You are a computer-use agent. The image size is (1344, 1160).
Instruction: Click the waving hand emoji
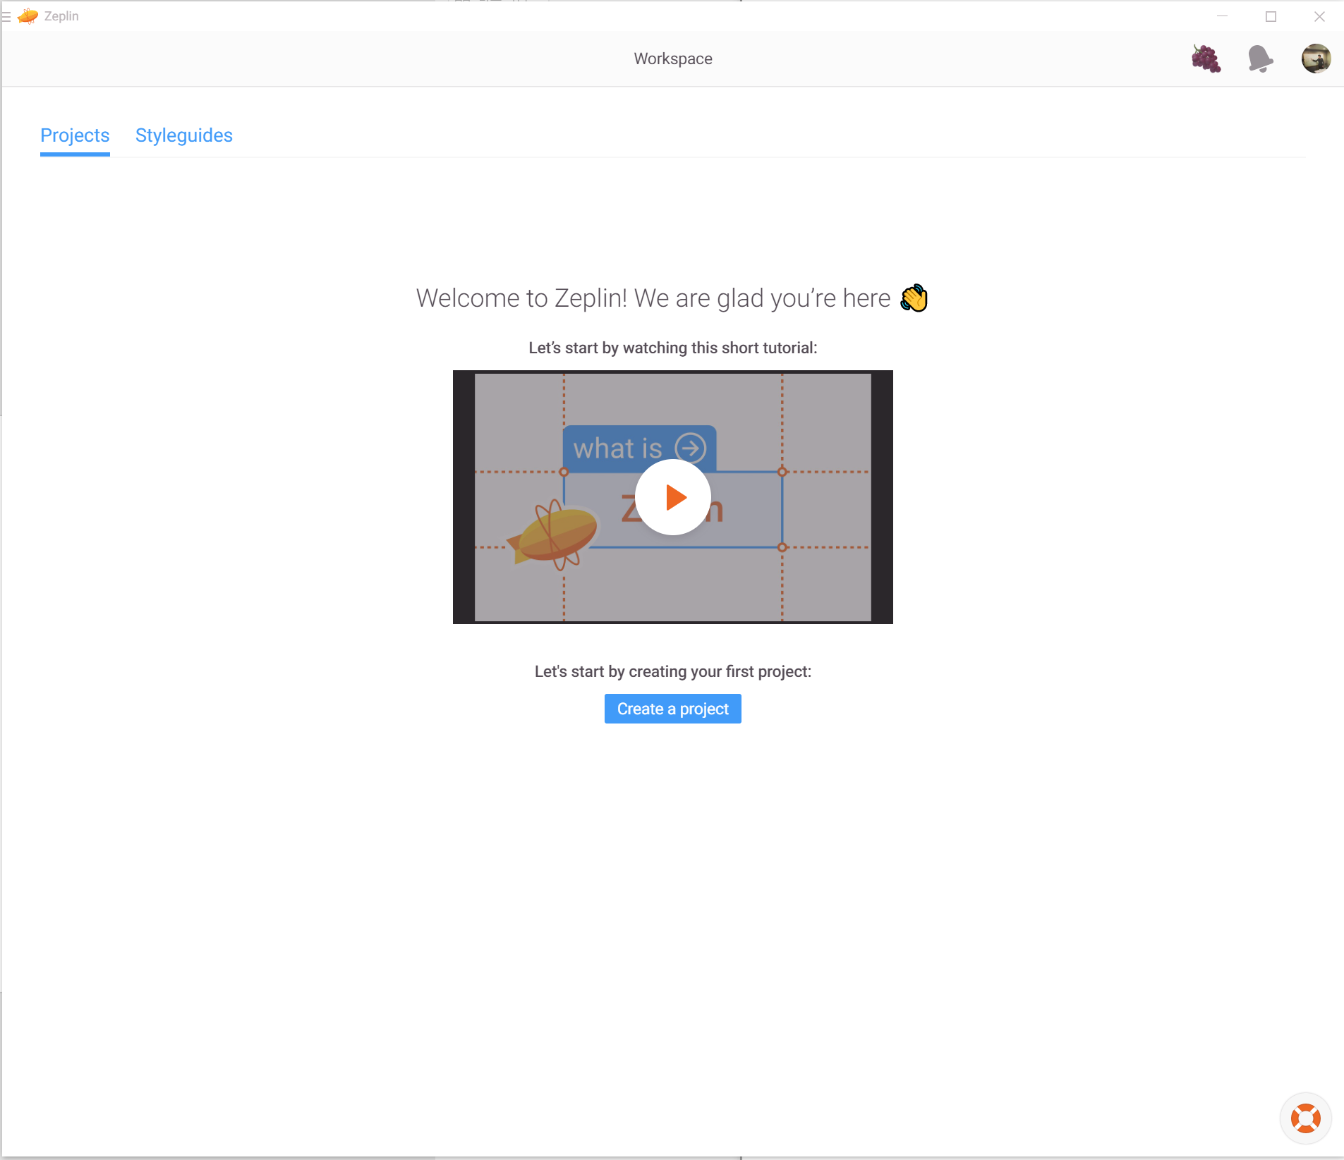pyautogui.click(x=914, y=298)
